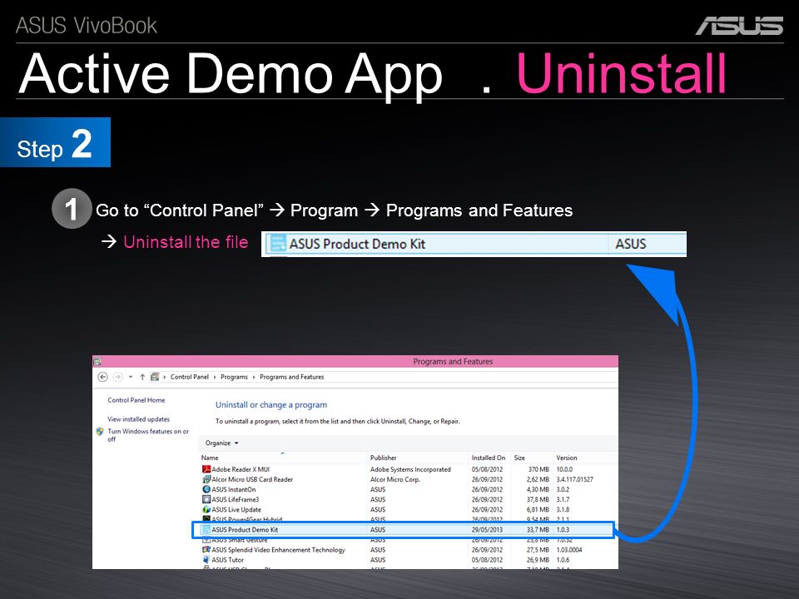Select Adobe Reader X MUI program name
Viewport: 799px width, 599px height.
pyautogui.click(x=241, y=469)
